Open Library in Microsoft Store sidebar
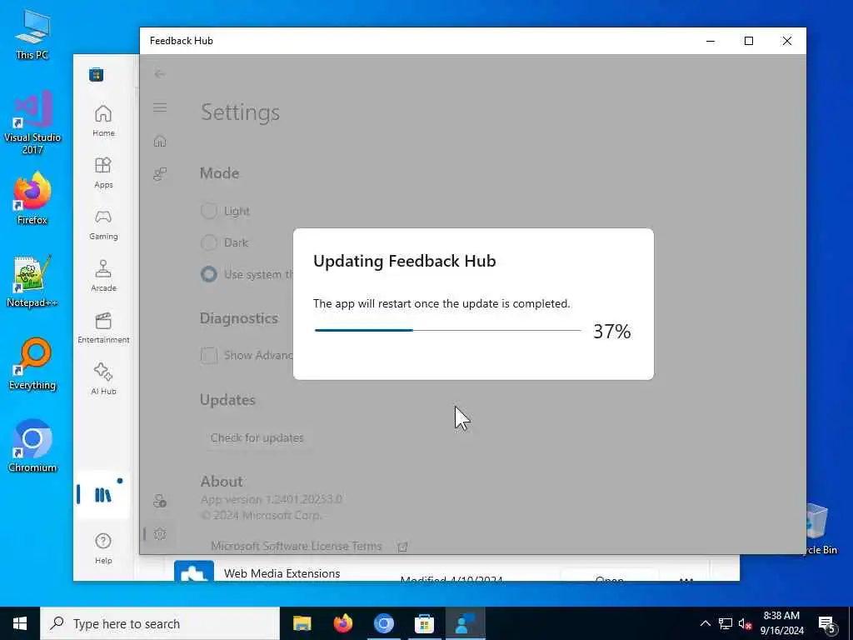853x640 pixels. coord(102,495)
